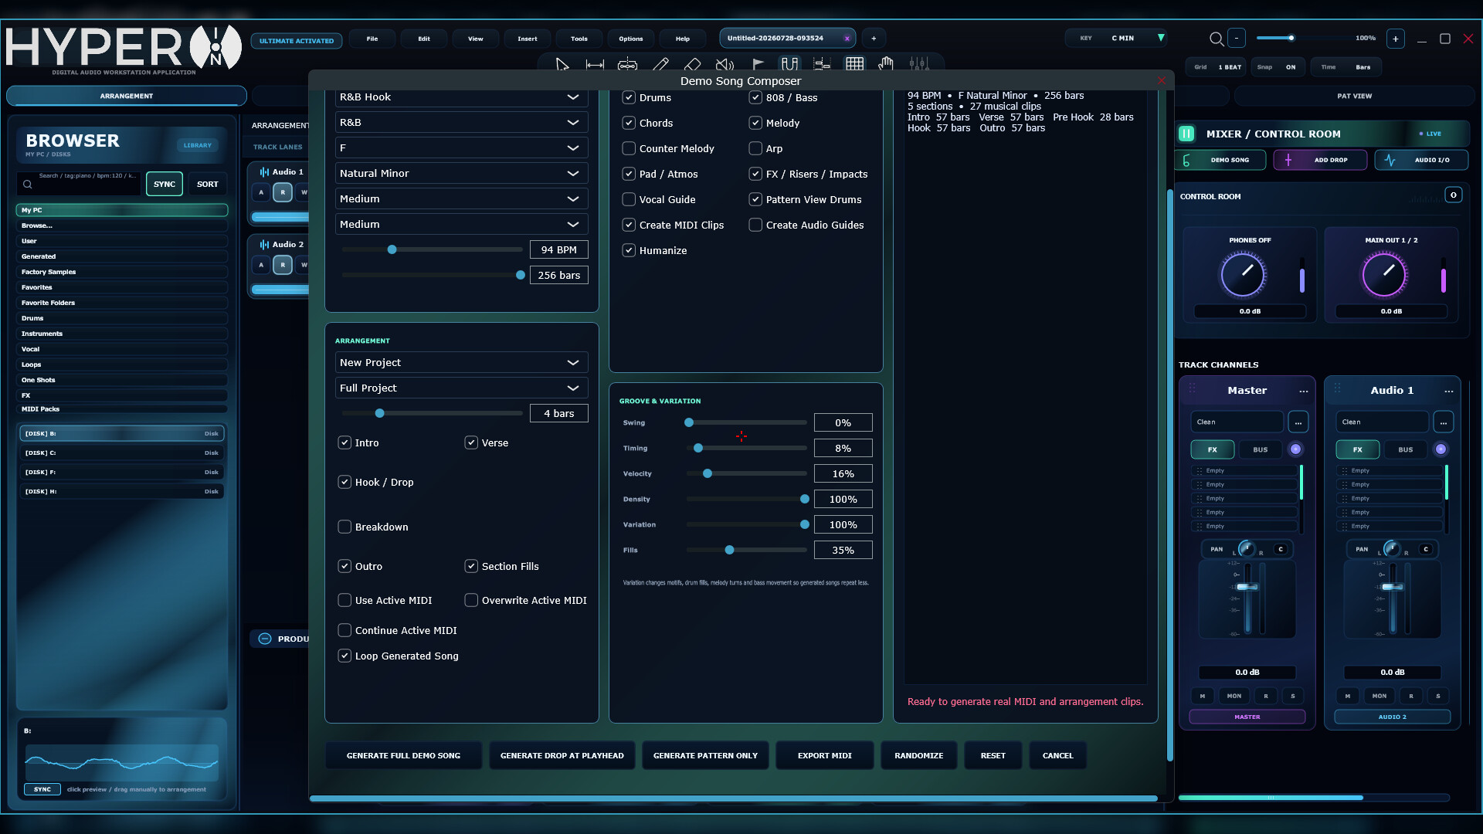Image resolution: width=1483 pixels, height=834 pixels.
Task: Toggle the magnet snap tool
Action: click(x=789, y=65)
